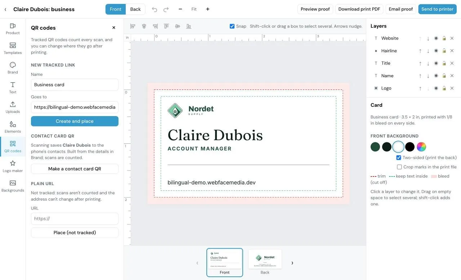Open the Brand sidebar section
The height and width of the screenshot is (280, 461).
point(13,68)
